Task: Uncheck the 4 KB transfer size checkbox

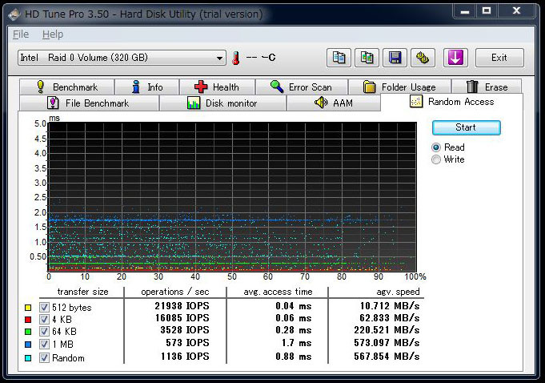Action: 44,320
